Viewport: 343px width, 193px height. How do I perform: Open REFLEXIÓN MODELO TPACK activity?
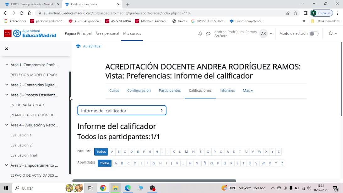(x=34, y=75)
